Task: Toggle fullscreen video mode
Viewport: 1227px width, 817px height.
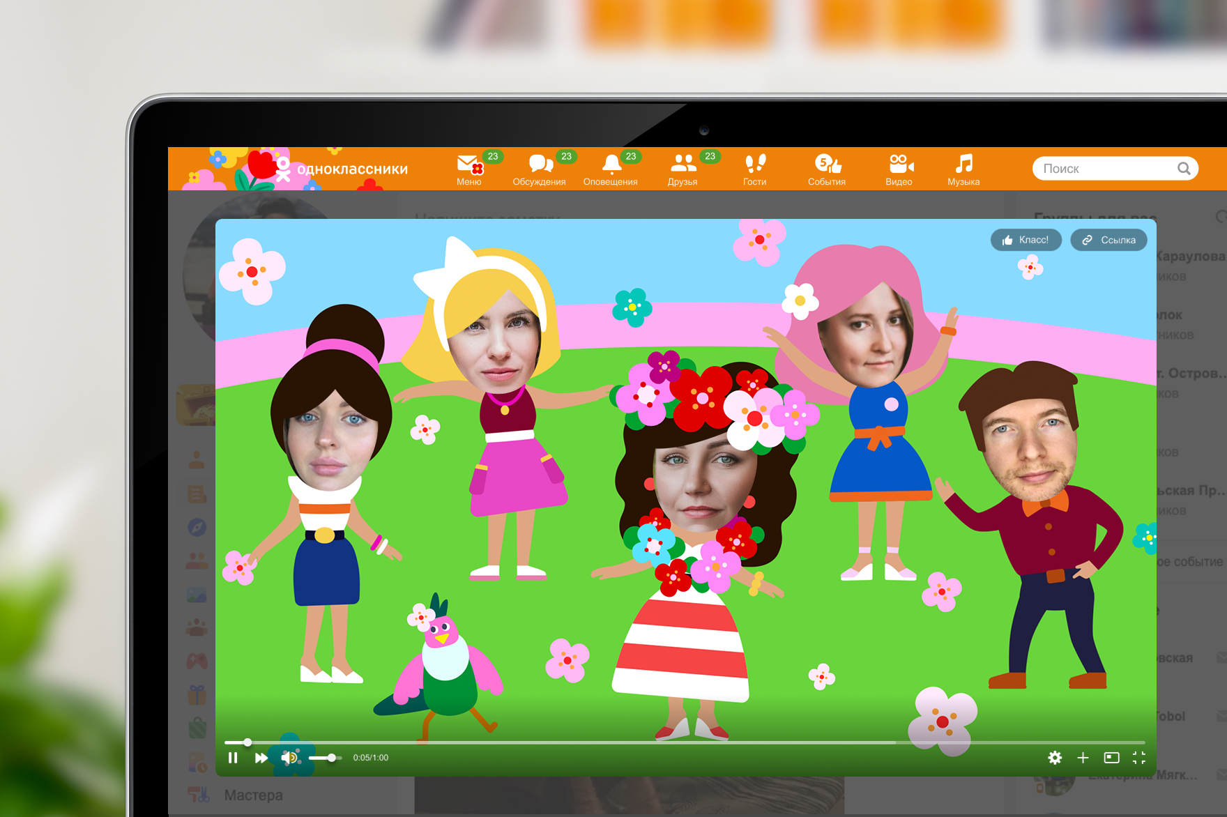Action: [1139, 758]
